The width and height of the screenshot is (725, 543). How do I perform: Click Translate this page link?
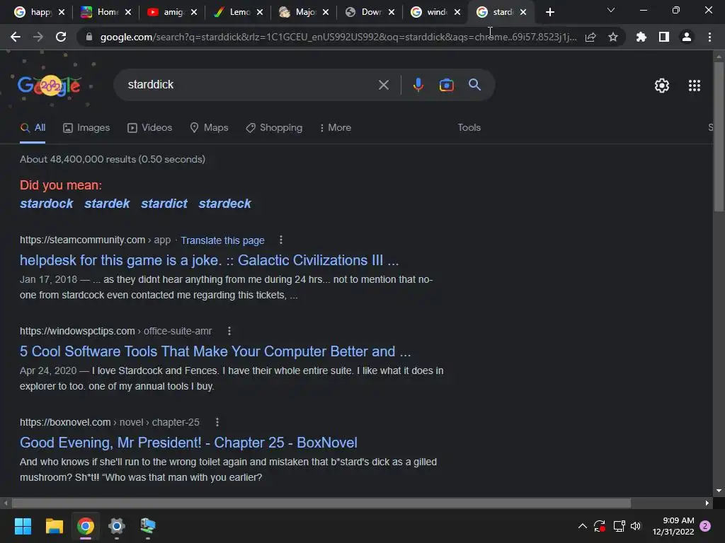(x=222, y=240)
